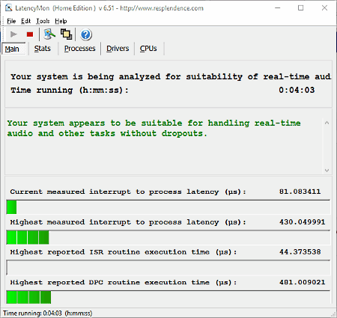Screen dimensions: 337x318
Task: Maximize the LatencyMon window
Action: [x=301, y=8]
